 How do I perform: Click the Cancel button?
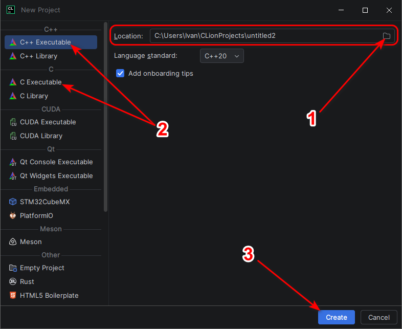coord(378,317)
